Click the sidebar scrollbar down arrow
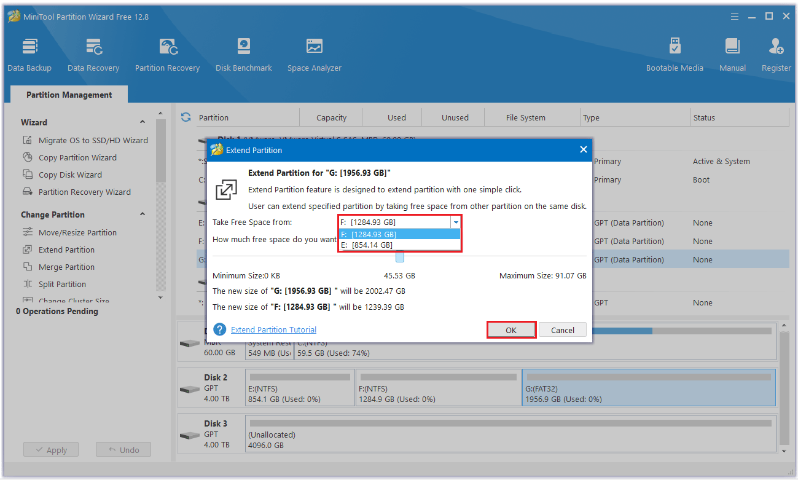 (161, 297)
